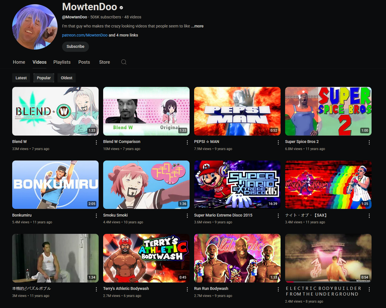The width and height of the screenshot is (386, 308).
Task: Open the options menu for PEPSI MAN
Action: [x=278, y=142]
